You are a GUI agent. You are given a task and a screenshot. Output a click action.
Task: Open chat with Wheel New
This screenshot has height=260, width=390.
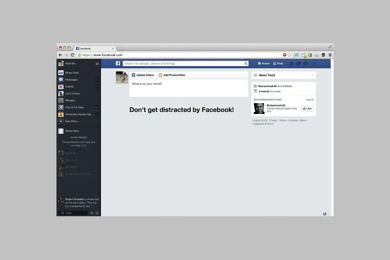tap(68, 131)
